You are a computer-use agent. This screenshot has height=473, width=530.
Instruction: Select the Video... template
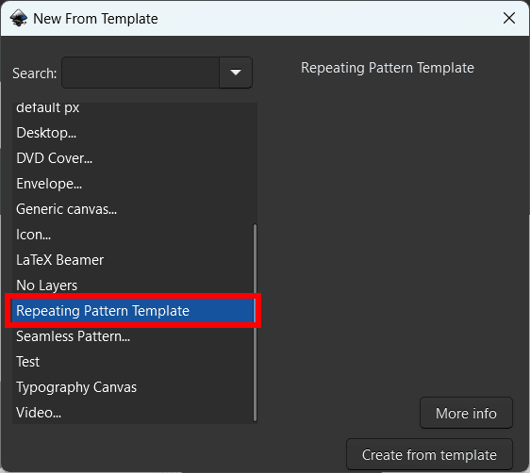pos(133,413)
